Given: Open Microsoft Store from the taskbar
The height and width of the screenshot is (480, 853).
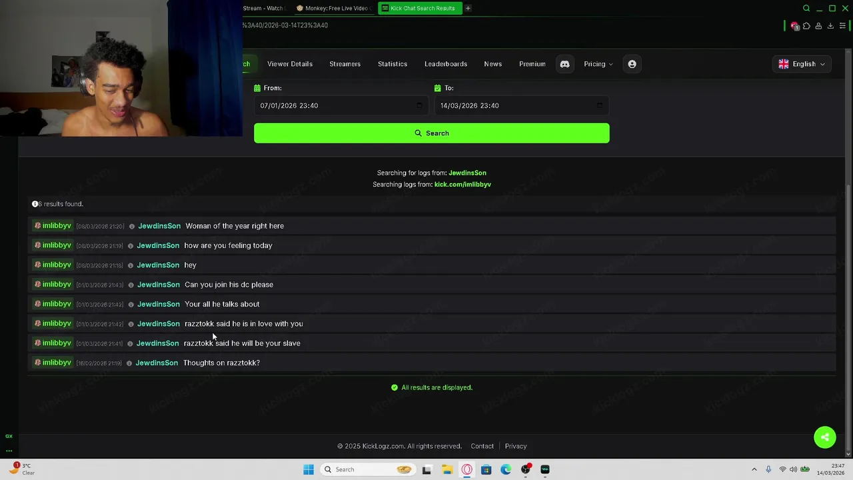Looking at the screenshot, I should pyautogui.click(x=486, y=469).
